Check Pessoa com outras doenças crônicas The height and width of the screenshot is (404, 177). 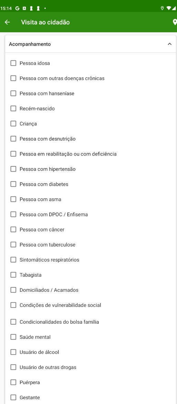(x=13, y=78)
